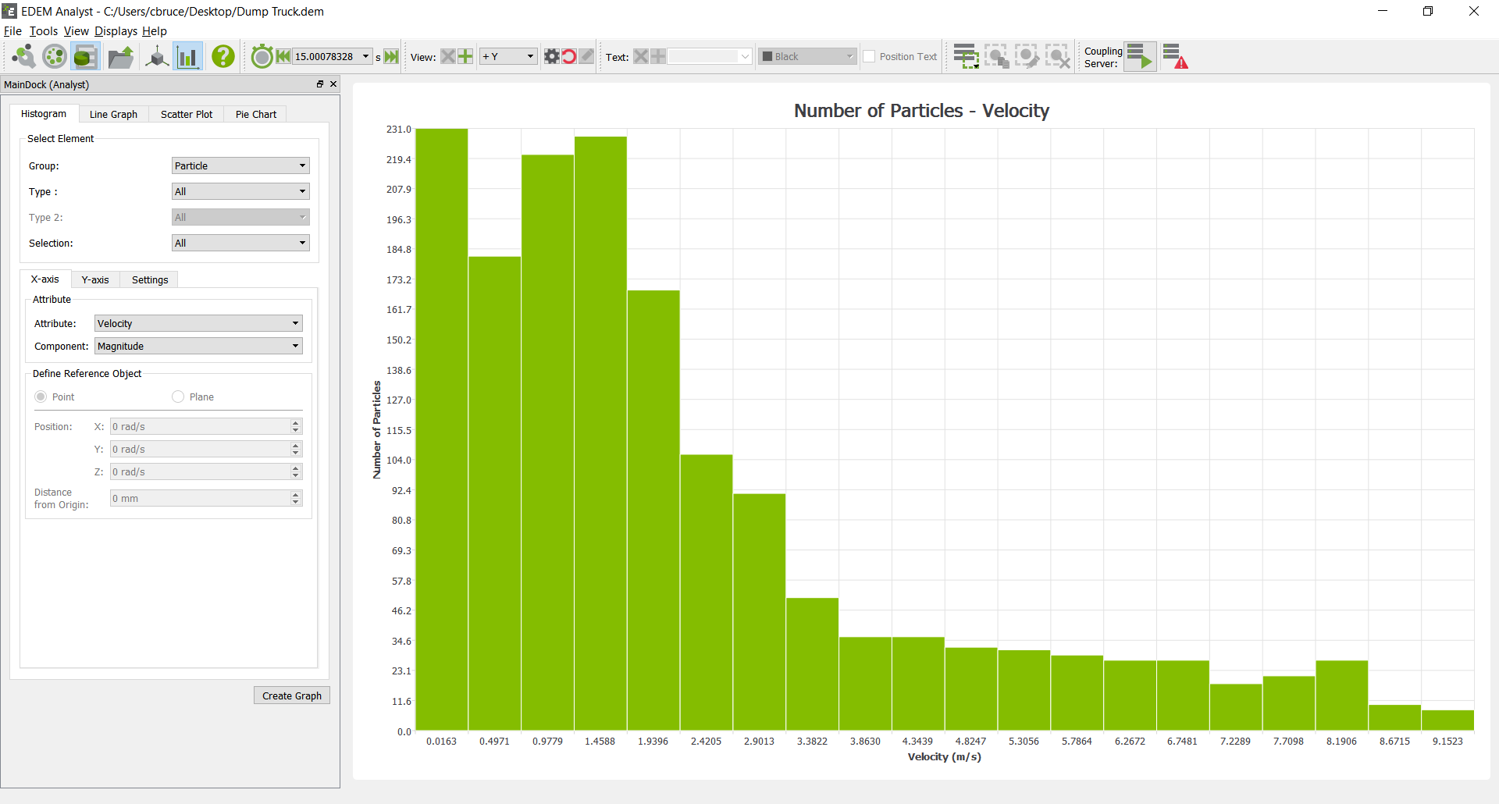The image size is (1499, 804).
Task: Select the Plane radio button
Action: click(178, 397)
